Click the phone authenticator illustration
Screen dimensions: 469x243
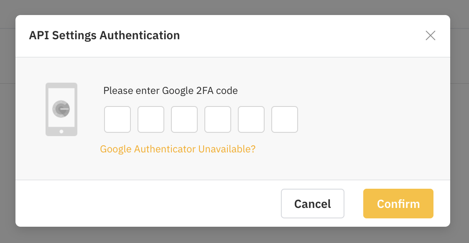pos(61,109)
